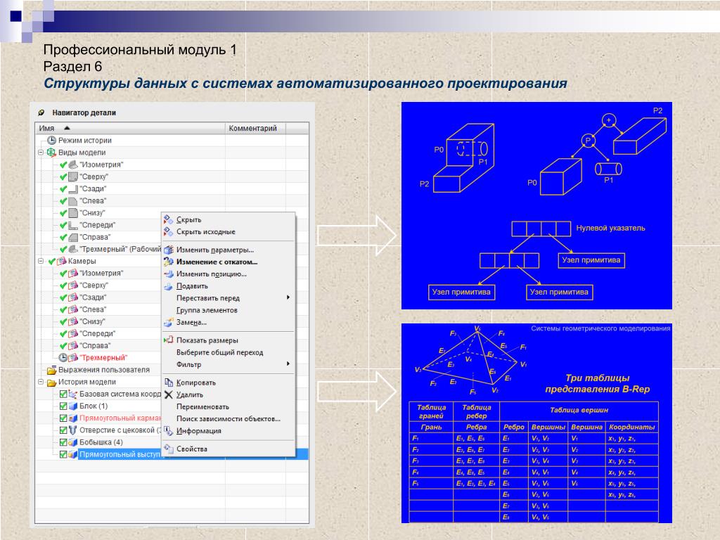Image resolution: width=720 pixels, height=540 pixels.
Task: Click the Комментарий column header
Action: pyautogui.click(x=255, y=128)
